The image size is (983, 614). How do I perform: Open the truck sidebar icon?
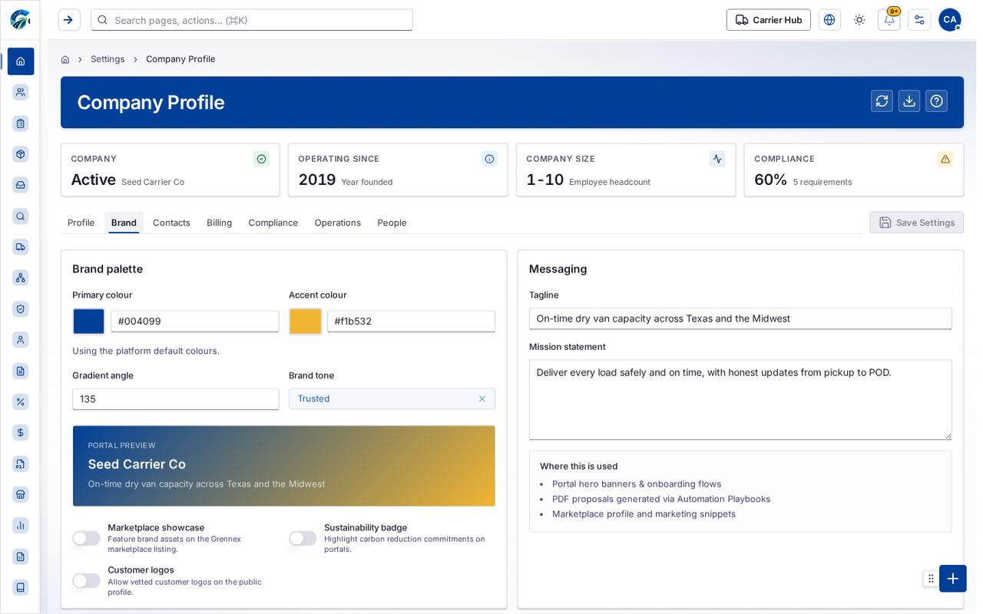point(21,247)
